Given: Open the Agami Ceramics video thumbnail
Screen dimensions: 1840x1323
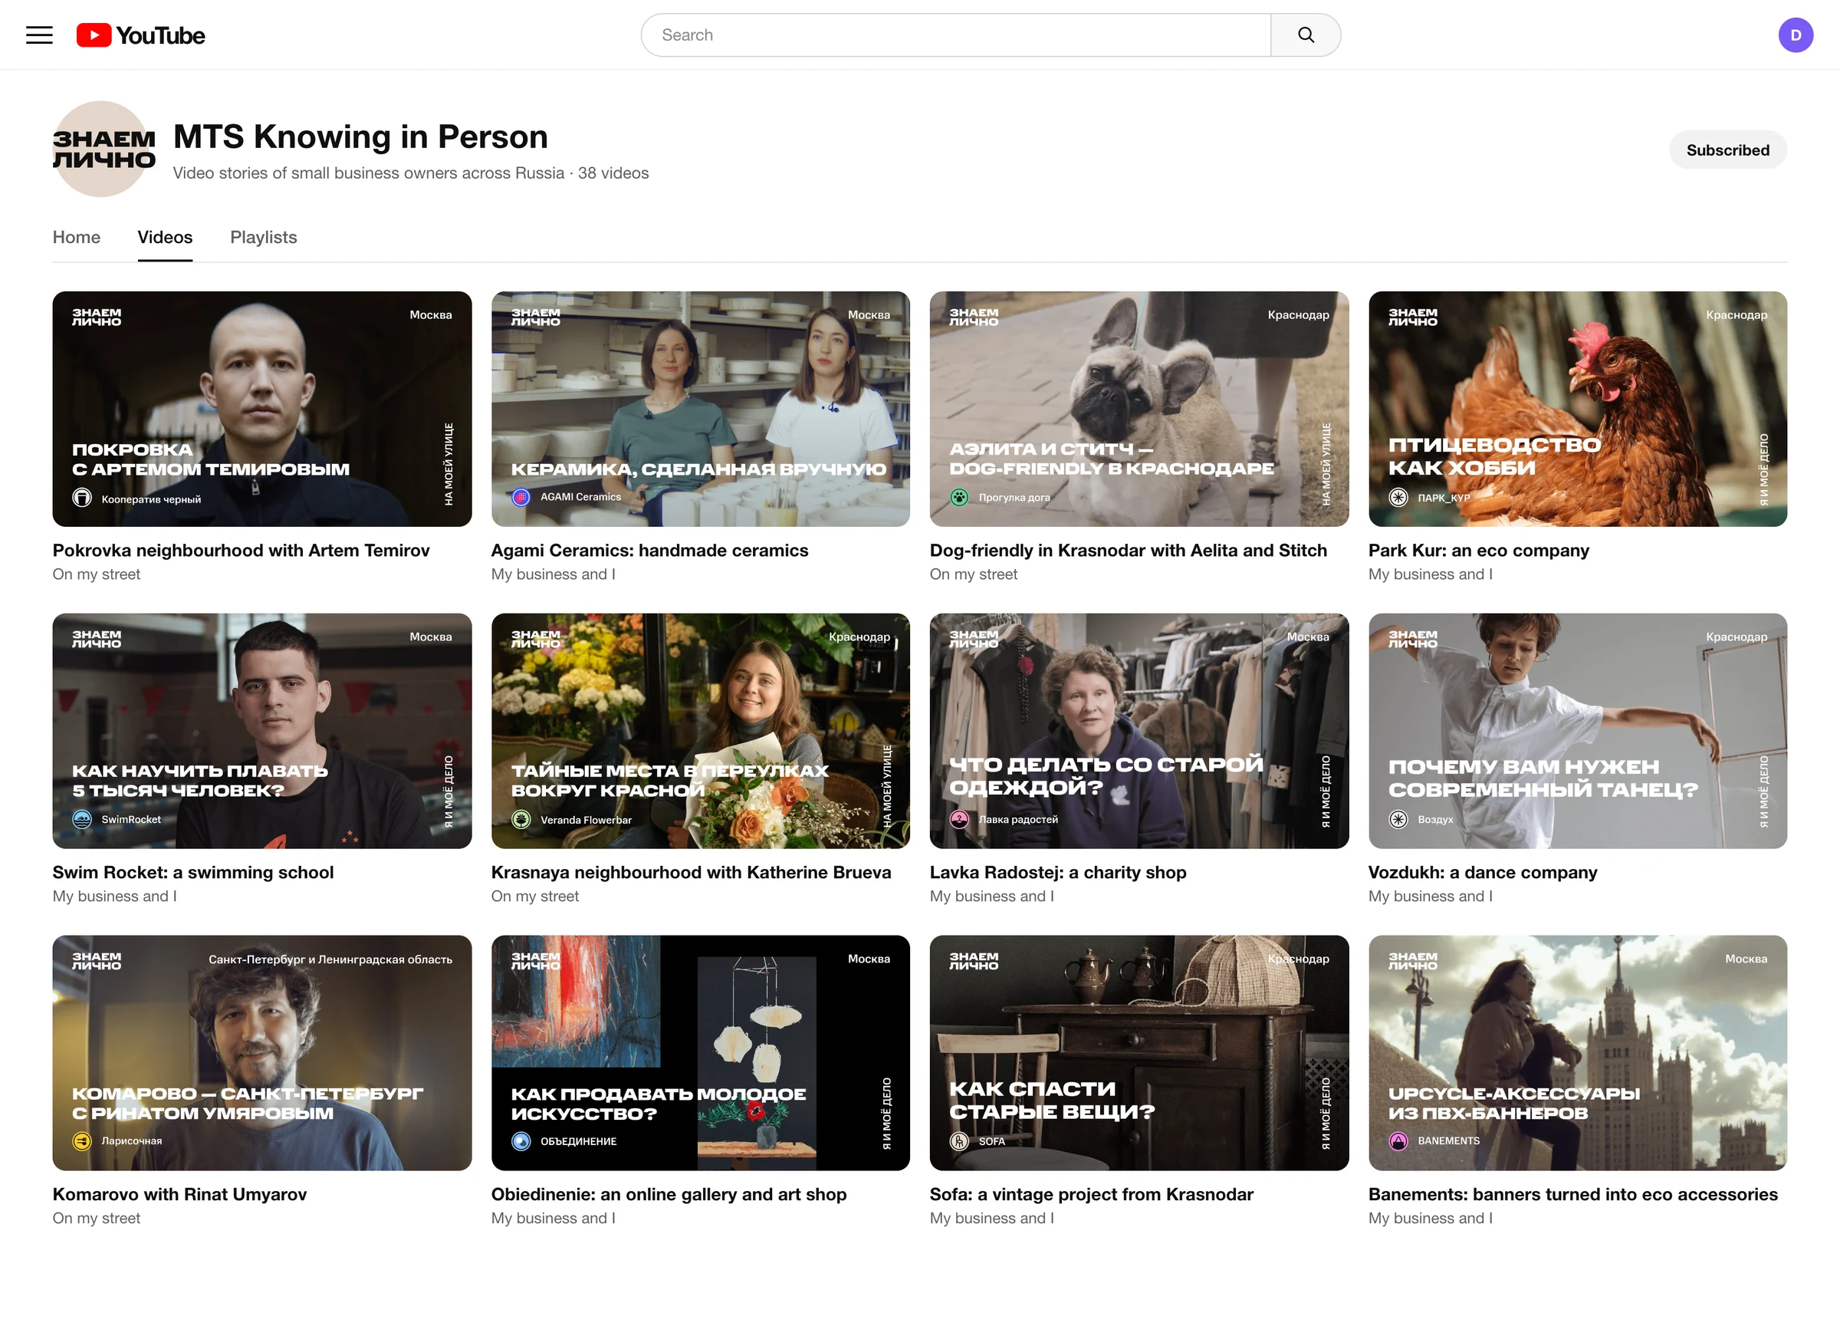Looking at the screenshot, I should pos(700,409).
